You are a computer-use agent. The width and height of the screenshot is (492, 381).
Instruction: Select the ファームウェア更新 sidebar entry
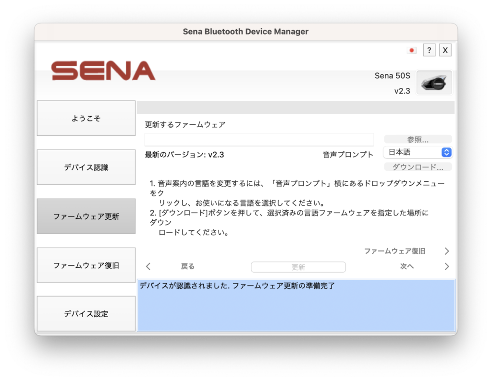pos(86,216)
